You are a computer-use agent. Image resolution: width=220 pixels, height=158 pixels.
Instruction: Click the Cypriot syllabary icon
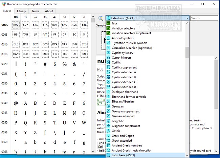coord(108,53)
